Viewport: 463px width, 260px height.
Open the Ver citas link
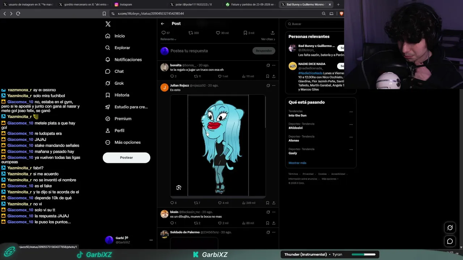pyautogui.click(x=268, y=39)
